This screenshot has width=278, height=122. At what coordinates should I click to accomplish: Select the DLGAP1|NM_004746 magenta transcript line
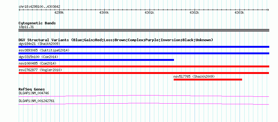[144, 96]
